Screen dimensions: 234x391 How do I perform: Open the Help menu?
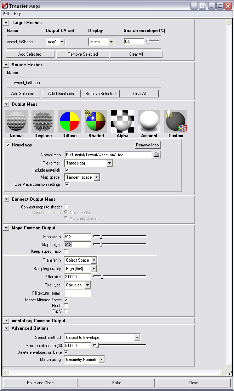[x=18, y=14]
